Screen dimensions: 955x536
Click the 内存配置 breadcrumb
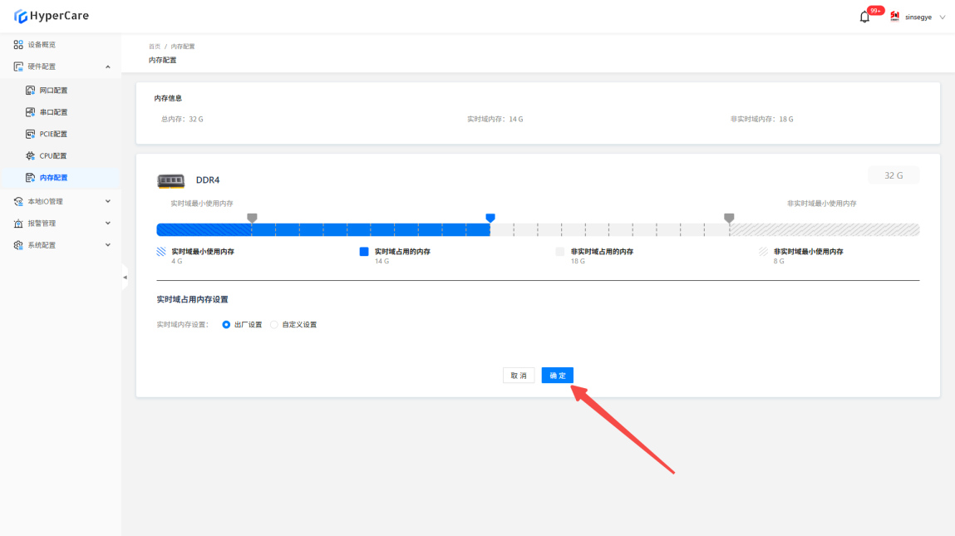pyautogui.click(x=183, y=47)
